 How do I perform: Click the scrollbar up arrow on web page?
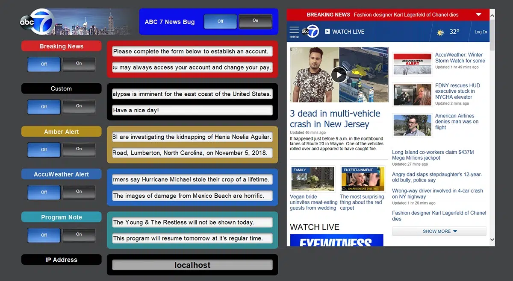click(492, 15)
